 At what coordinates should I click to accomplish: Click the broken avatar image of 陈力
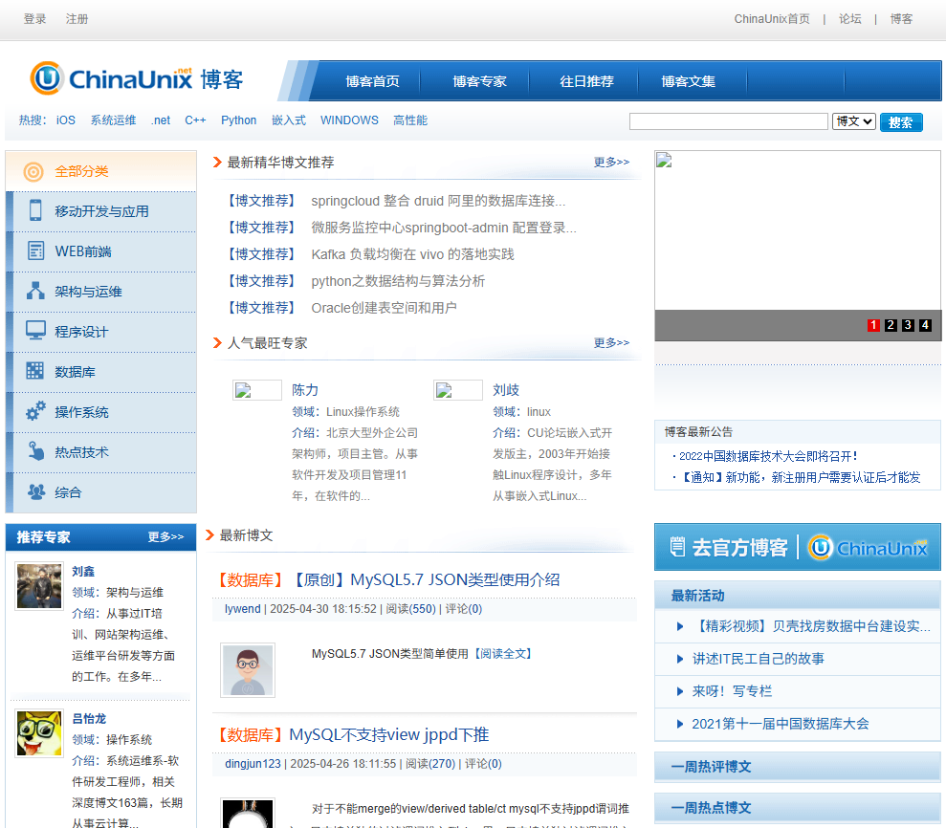coord(257,390)
